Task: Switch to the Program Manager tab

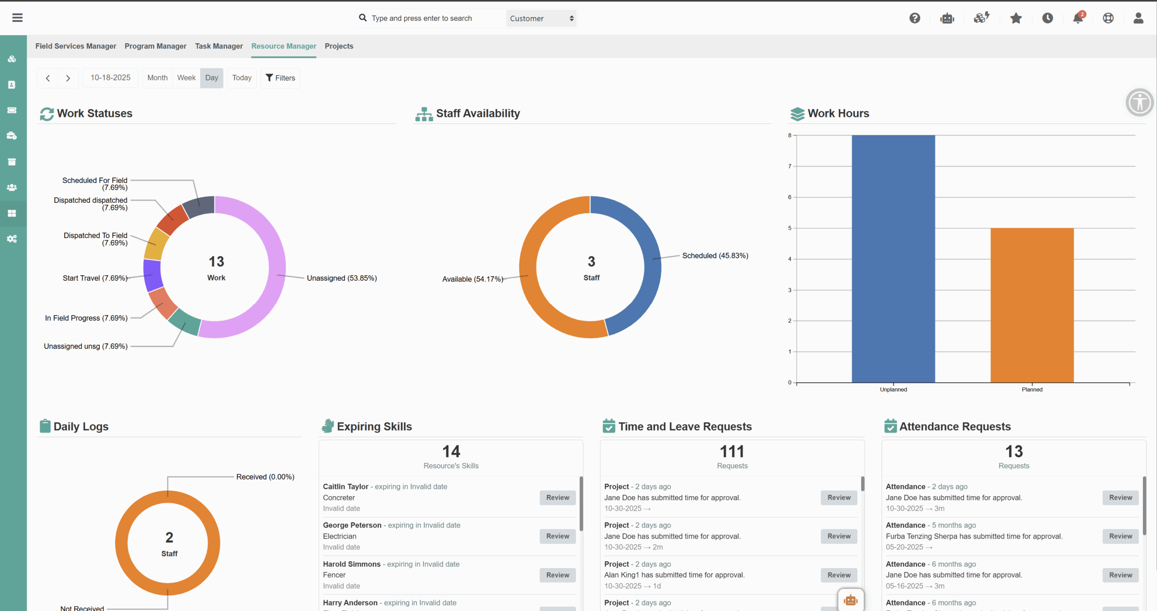Action: tap(155, 46)
